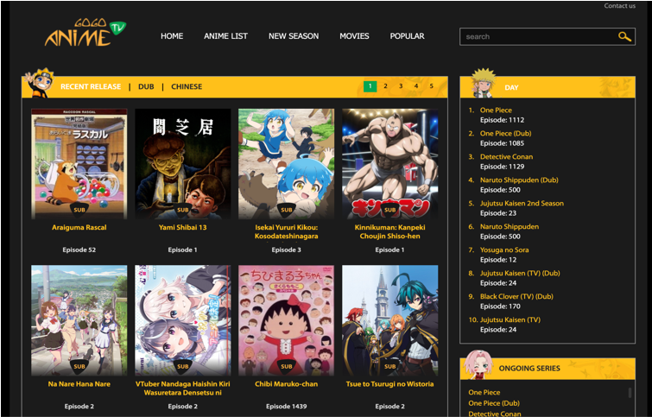The width and height of the screenshot is (652, 417).
Task: Click 'Episode 52' under Araiguma Rascal
Action: tap(79, 250)
